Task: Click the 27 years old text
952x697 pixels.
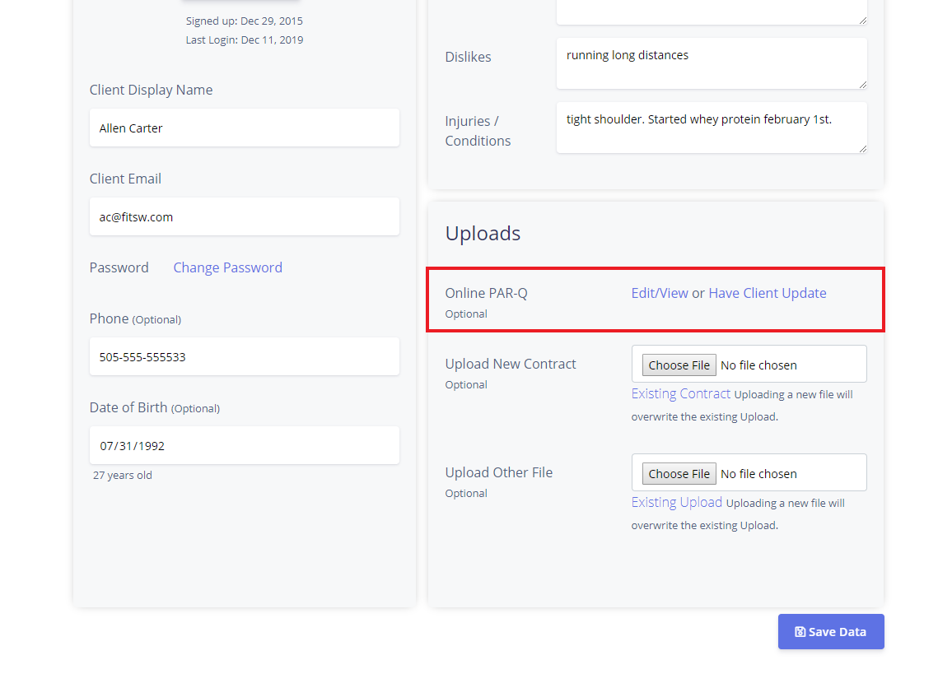Action: click(x=122, y=475)
